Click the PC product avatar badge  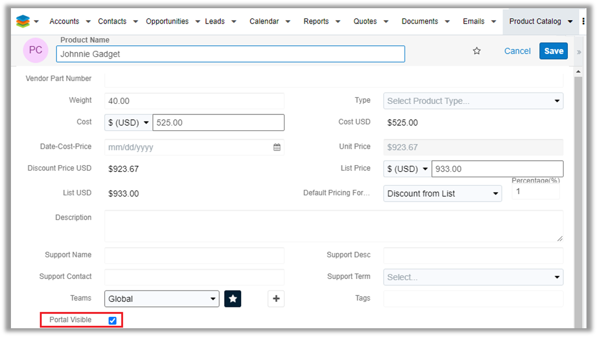tap(36, 50)
